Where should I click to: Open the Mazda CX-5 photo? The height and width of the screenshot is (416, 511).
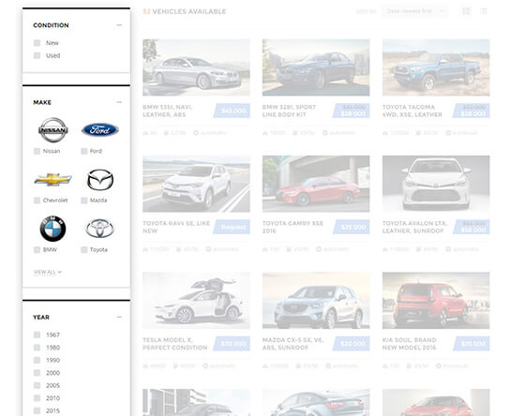pyautogui.click(x=316, y=301)
